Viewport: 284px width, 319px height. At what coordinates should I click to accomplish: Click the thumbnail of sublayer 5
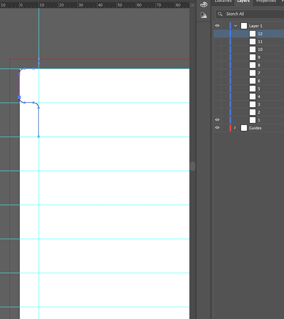252,89
